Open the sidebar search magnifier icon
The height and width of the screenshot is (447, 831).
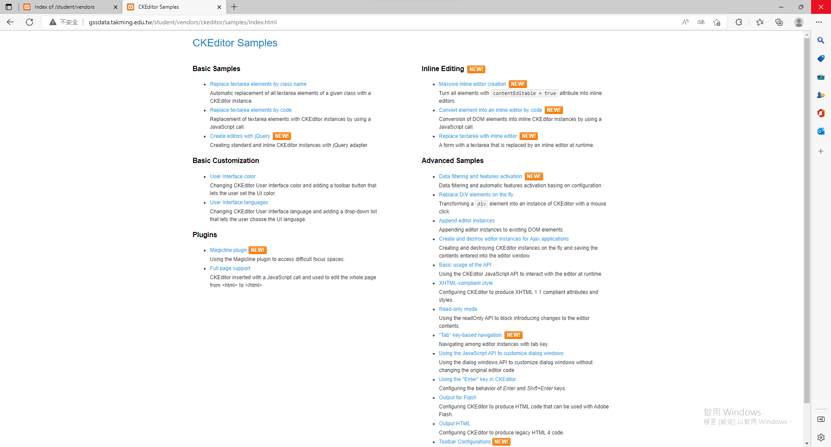pyautogui.click(x=821, y=40)
